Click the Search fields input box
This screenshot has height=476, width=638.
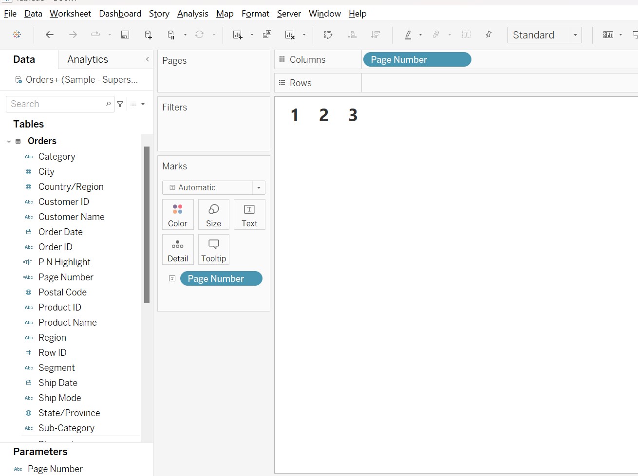[x=56, y=104]
